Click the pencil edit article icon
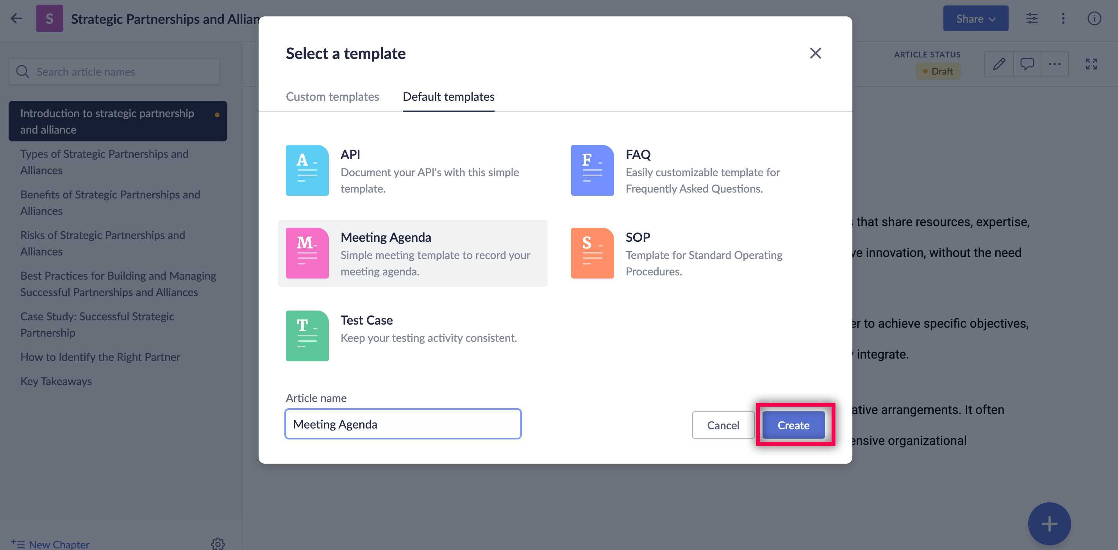 (998, 64)
